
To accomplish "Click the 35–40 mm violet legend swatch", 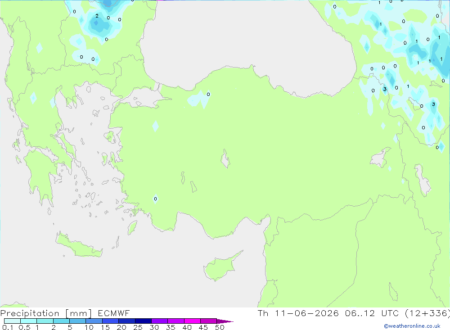I will tap(176, 321).
